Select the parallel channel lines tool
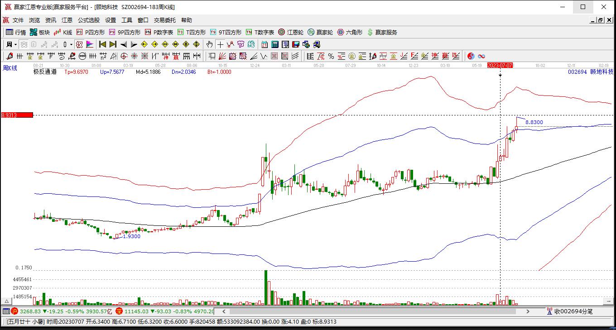The width and height of the screenshot is (616, 330). (x=295, y=56)
